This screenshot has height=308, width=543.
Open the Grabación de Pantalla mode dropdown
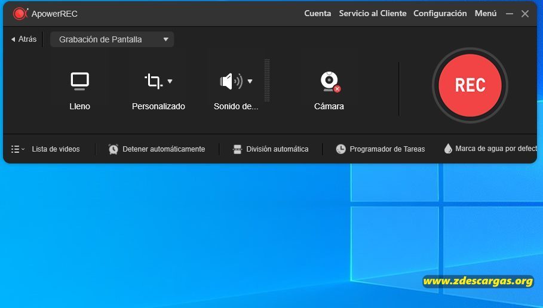click(x=112, y=39)
